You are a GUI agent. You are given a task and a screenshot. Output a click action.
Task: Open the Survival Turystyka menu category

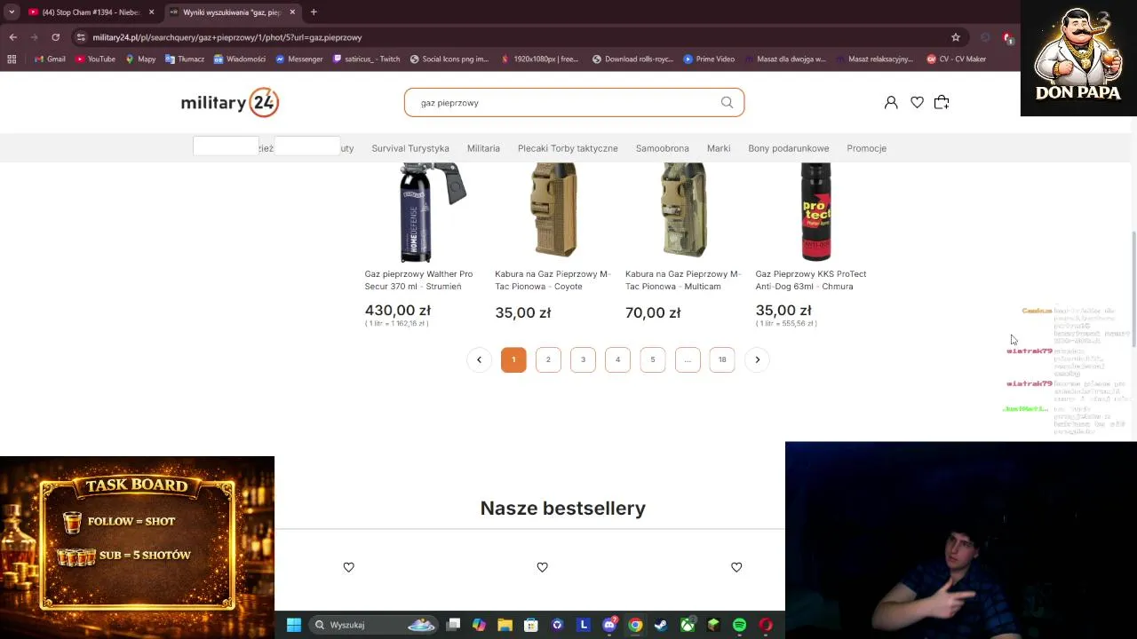410,148
